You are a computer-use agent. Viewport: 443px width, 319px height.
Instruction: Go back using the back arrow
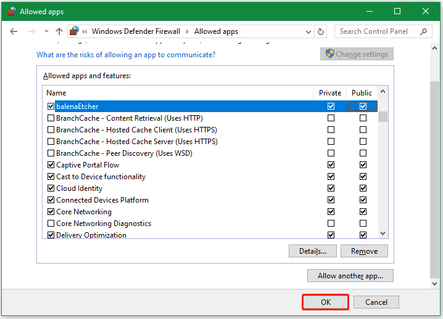coord(14,31)
